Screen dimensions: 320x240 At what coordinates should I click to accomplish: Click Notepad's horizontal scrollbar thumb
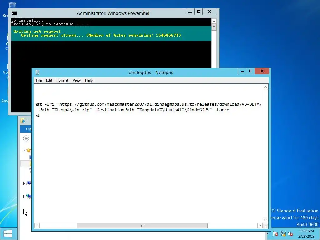pyautogui.click(x=142, y=226)
